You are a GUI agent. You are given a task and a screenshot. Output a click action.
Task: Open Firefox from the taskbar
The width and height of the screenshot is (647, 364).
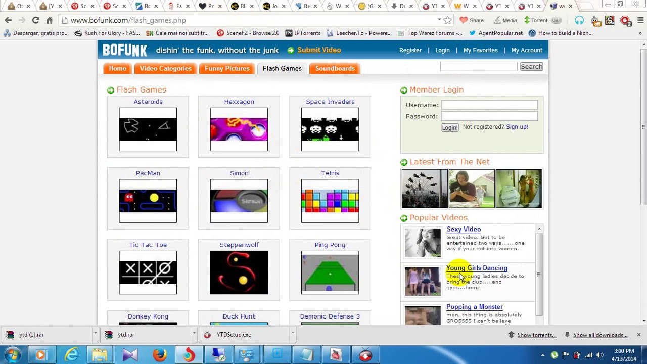pos(160,355)
